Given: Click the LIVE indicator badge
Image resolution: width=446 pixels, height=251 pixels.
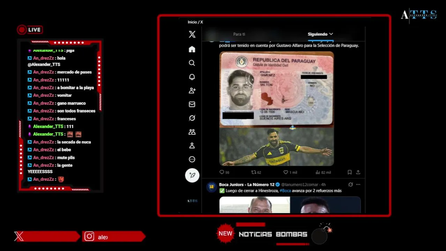Looking at the screenshot, I should point(30,30).
